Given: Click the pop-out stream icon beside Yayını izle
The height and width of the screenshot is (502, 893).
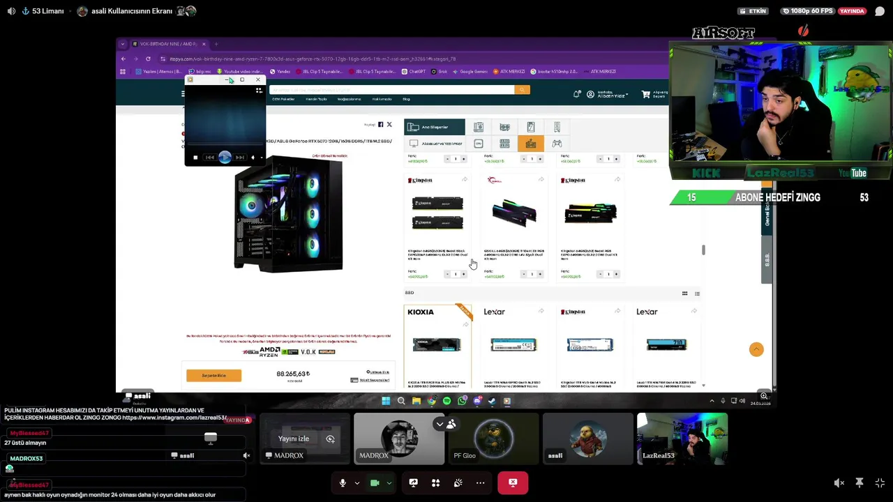Looking at the screenshot, I should [331, 439].
